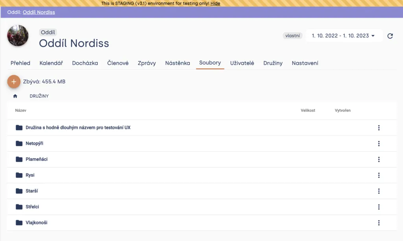Image resolution: width=403 pixels, height=241 pixels.
Task: Open three-dot menu for Starší folder
Action: click(379, 191)
